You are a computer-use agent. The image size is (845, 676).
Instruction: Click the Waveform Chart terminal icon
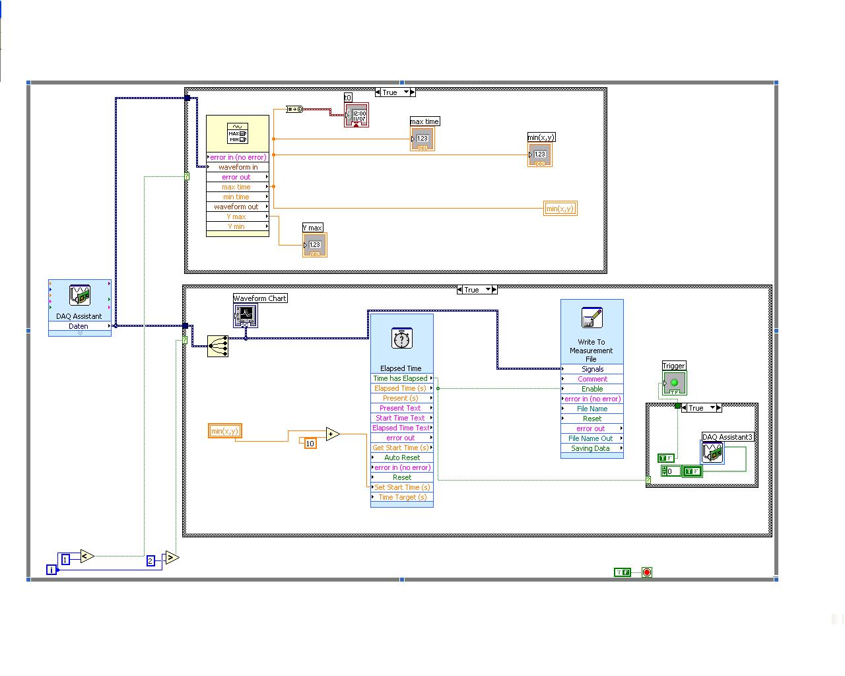pos(245,316)
